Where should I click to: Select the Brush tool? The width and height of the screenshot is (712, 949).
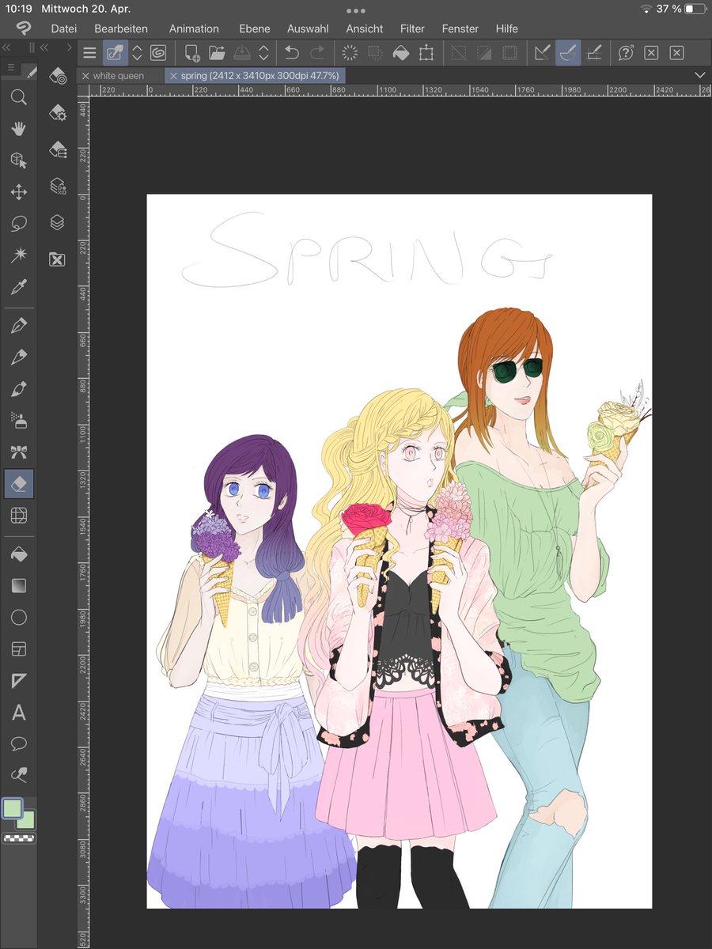19,388
